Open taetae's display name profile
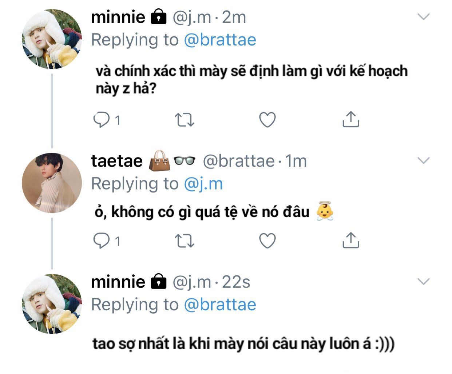452x374 pixels. click(117, 161)
